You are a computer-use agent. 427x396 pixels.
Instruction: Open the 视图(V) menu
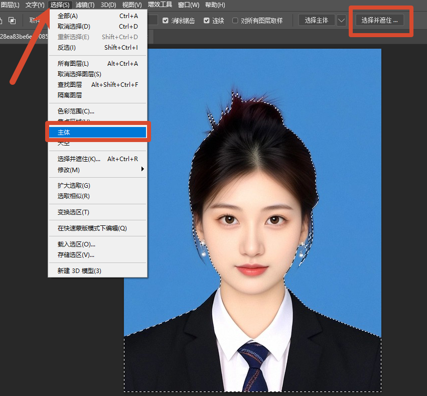pos(132,5)
